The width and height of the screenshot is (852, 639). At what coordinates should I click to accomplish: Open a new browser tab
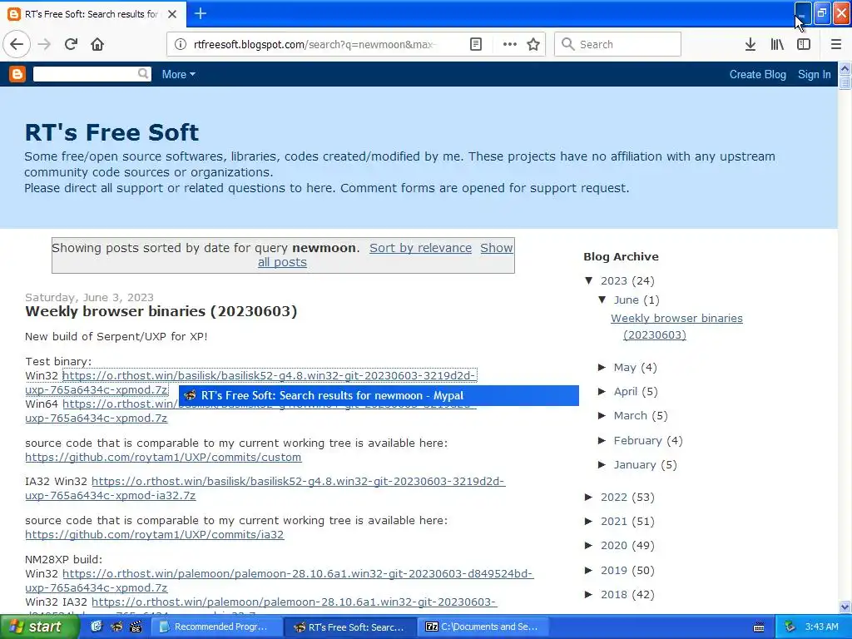pos(201,13)
